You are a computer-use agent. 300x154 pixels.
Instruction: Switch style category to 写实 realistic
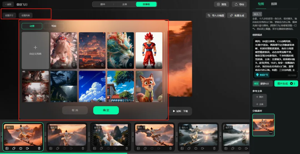(x=54, y=26)
